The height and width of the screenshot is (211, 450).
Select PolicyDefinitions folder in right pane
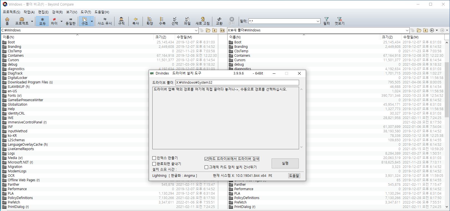[247, 198]
